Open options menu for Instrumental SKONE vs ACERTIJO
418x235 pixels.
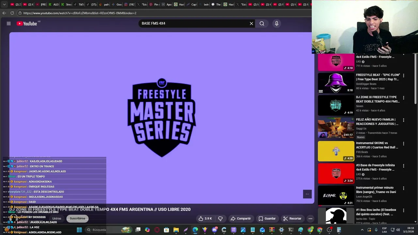404,144
